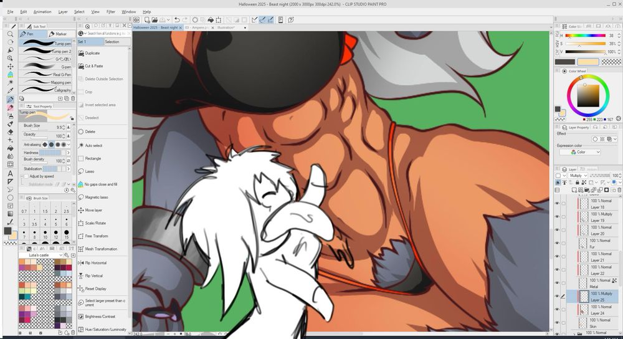Click the Open file icon in toolbar
Viewport: 623px width, 339px height.
point(154,20)
